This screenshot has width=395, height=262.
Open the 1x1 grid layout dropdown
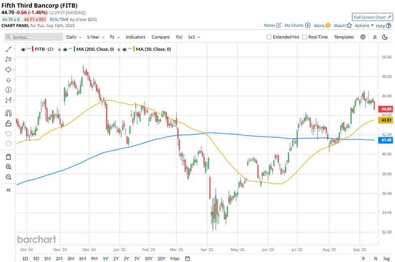pyautogui.click(x=194, y=37)
